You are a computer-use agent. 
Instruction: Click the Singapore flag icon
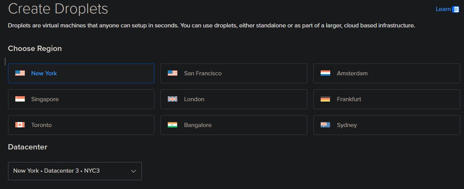(x=20, y=99)
